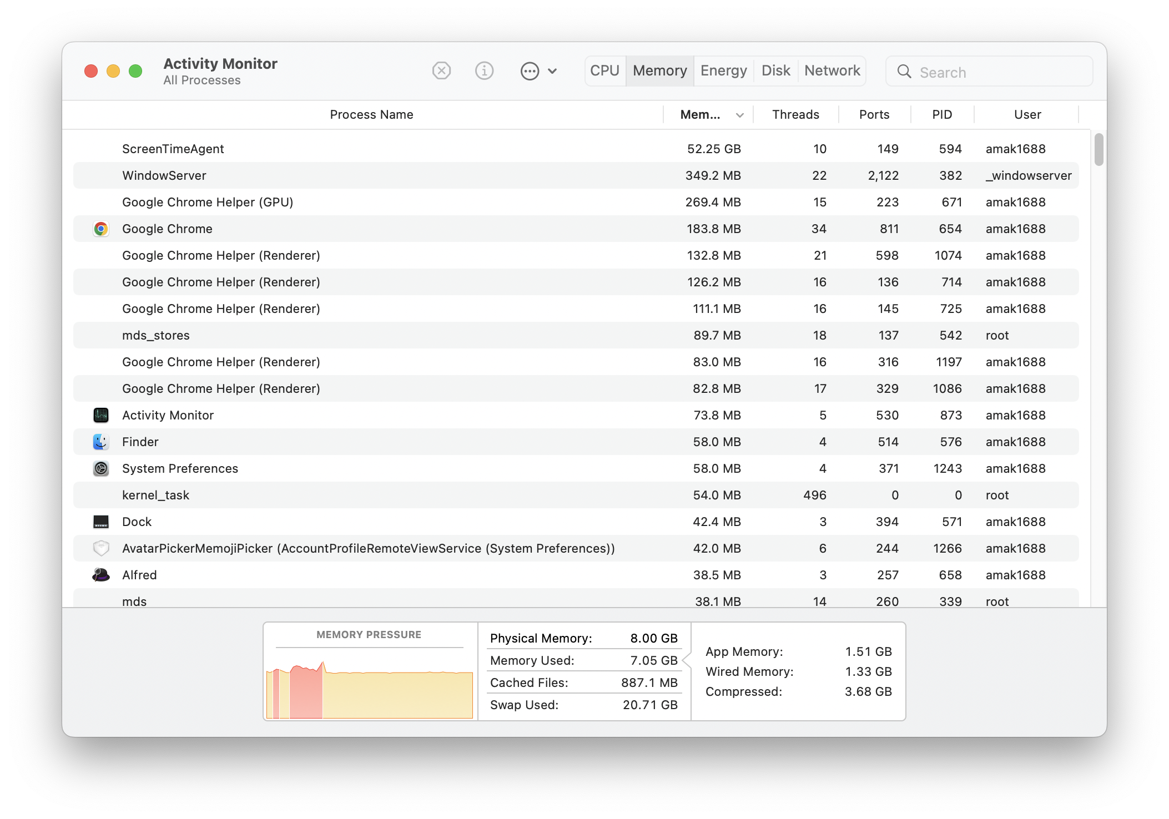
Task: Select the mds process row
Action: pyautogui.click(x=576, y=599)
